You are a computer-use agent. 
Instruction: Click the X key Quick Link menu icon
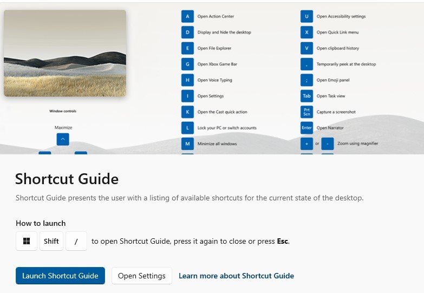[x=306, y=32]
